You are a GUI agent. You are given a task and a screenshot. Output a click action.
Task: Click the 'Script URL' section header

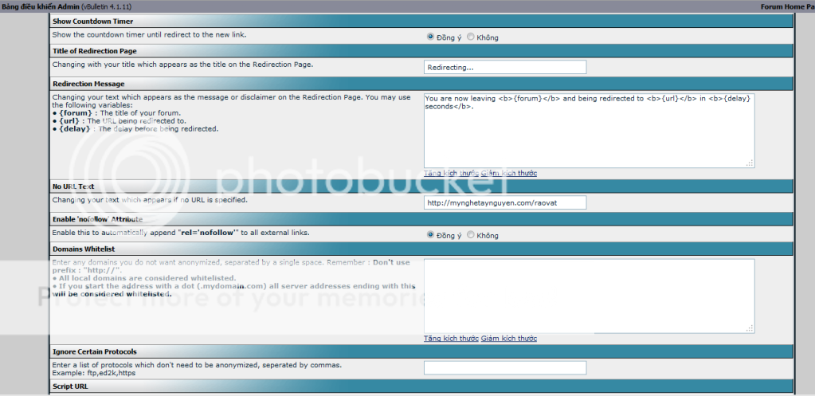71,386
